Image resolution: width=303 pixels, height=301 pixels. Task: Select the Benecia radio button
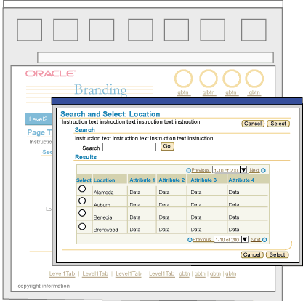coord(82,213)
